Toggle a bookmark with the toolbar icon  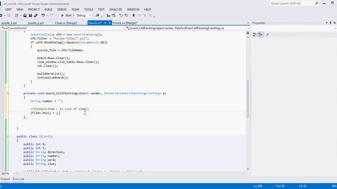(133, 15)
